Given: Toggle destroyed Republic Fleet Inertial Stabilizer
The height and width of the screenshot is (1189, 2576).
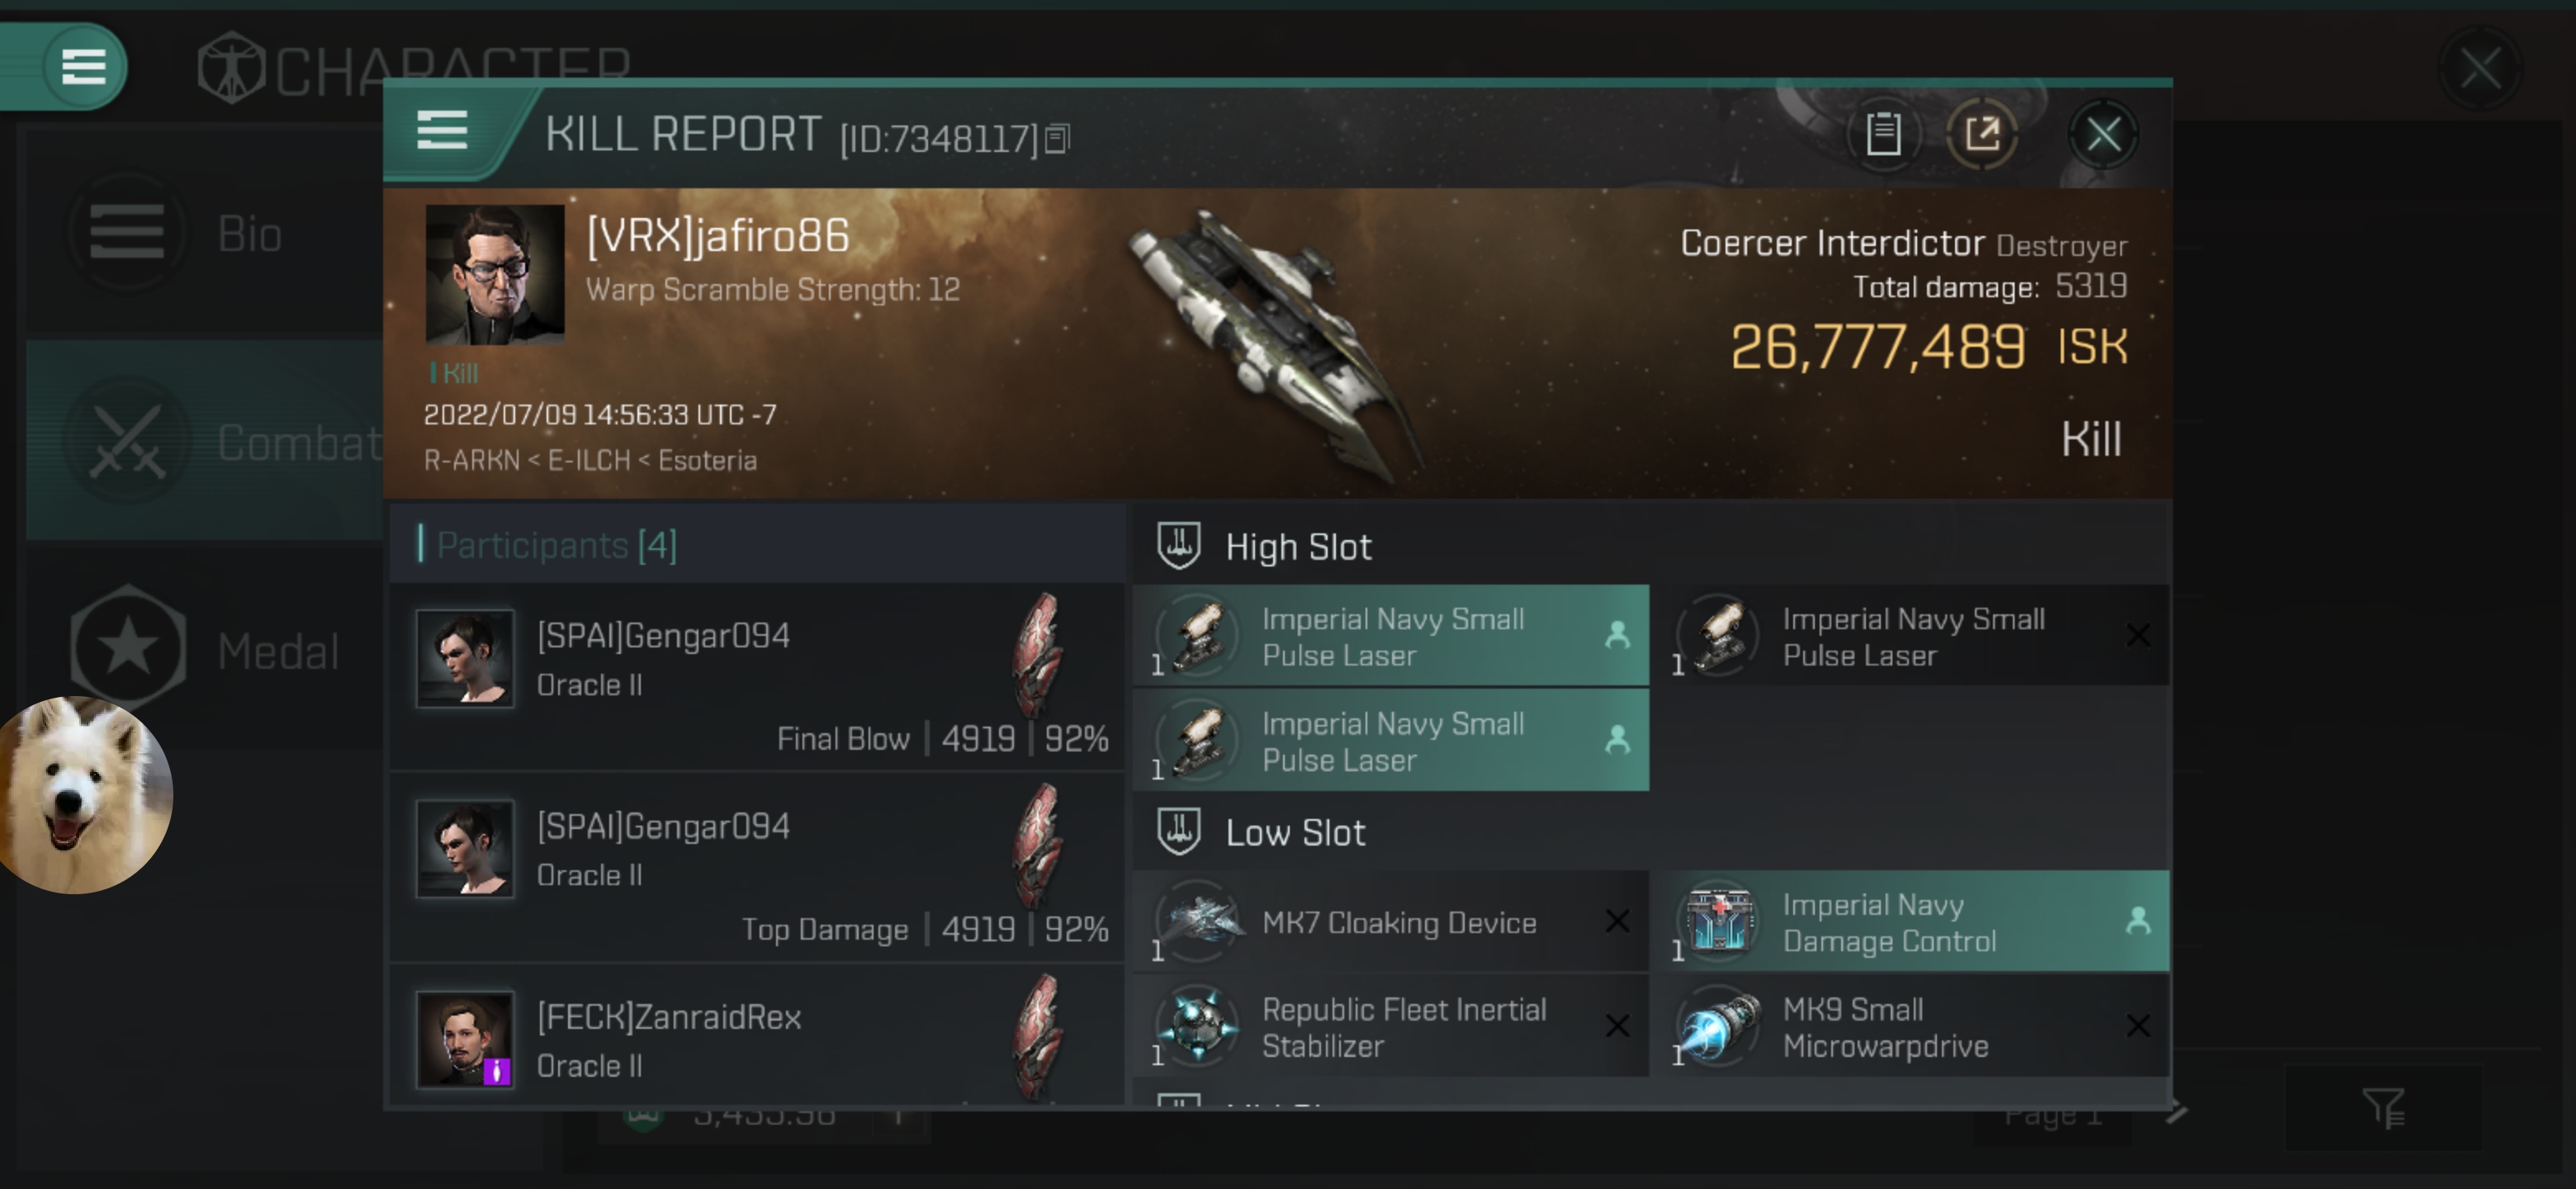Looking at the screenshot, I should [x=1617, y=1025].
